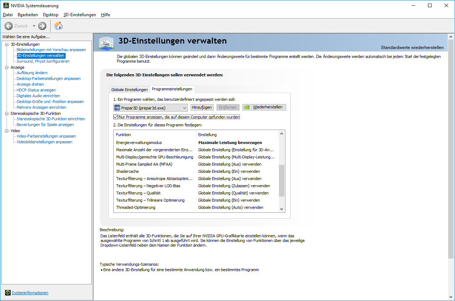The height and width of the screenshot is (301, 455).
Task: Select the Multi-Display/gemischte GPU-Beschleunigung row
Action: [x=196, y=157]
